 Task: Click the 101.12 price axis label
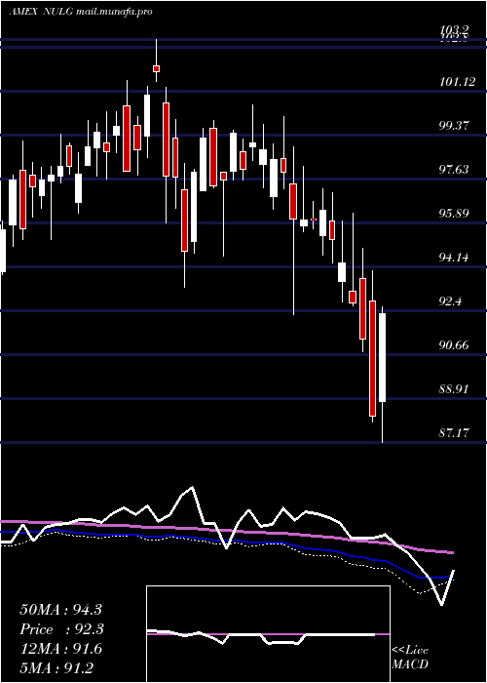(x=458, y=81)
